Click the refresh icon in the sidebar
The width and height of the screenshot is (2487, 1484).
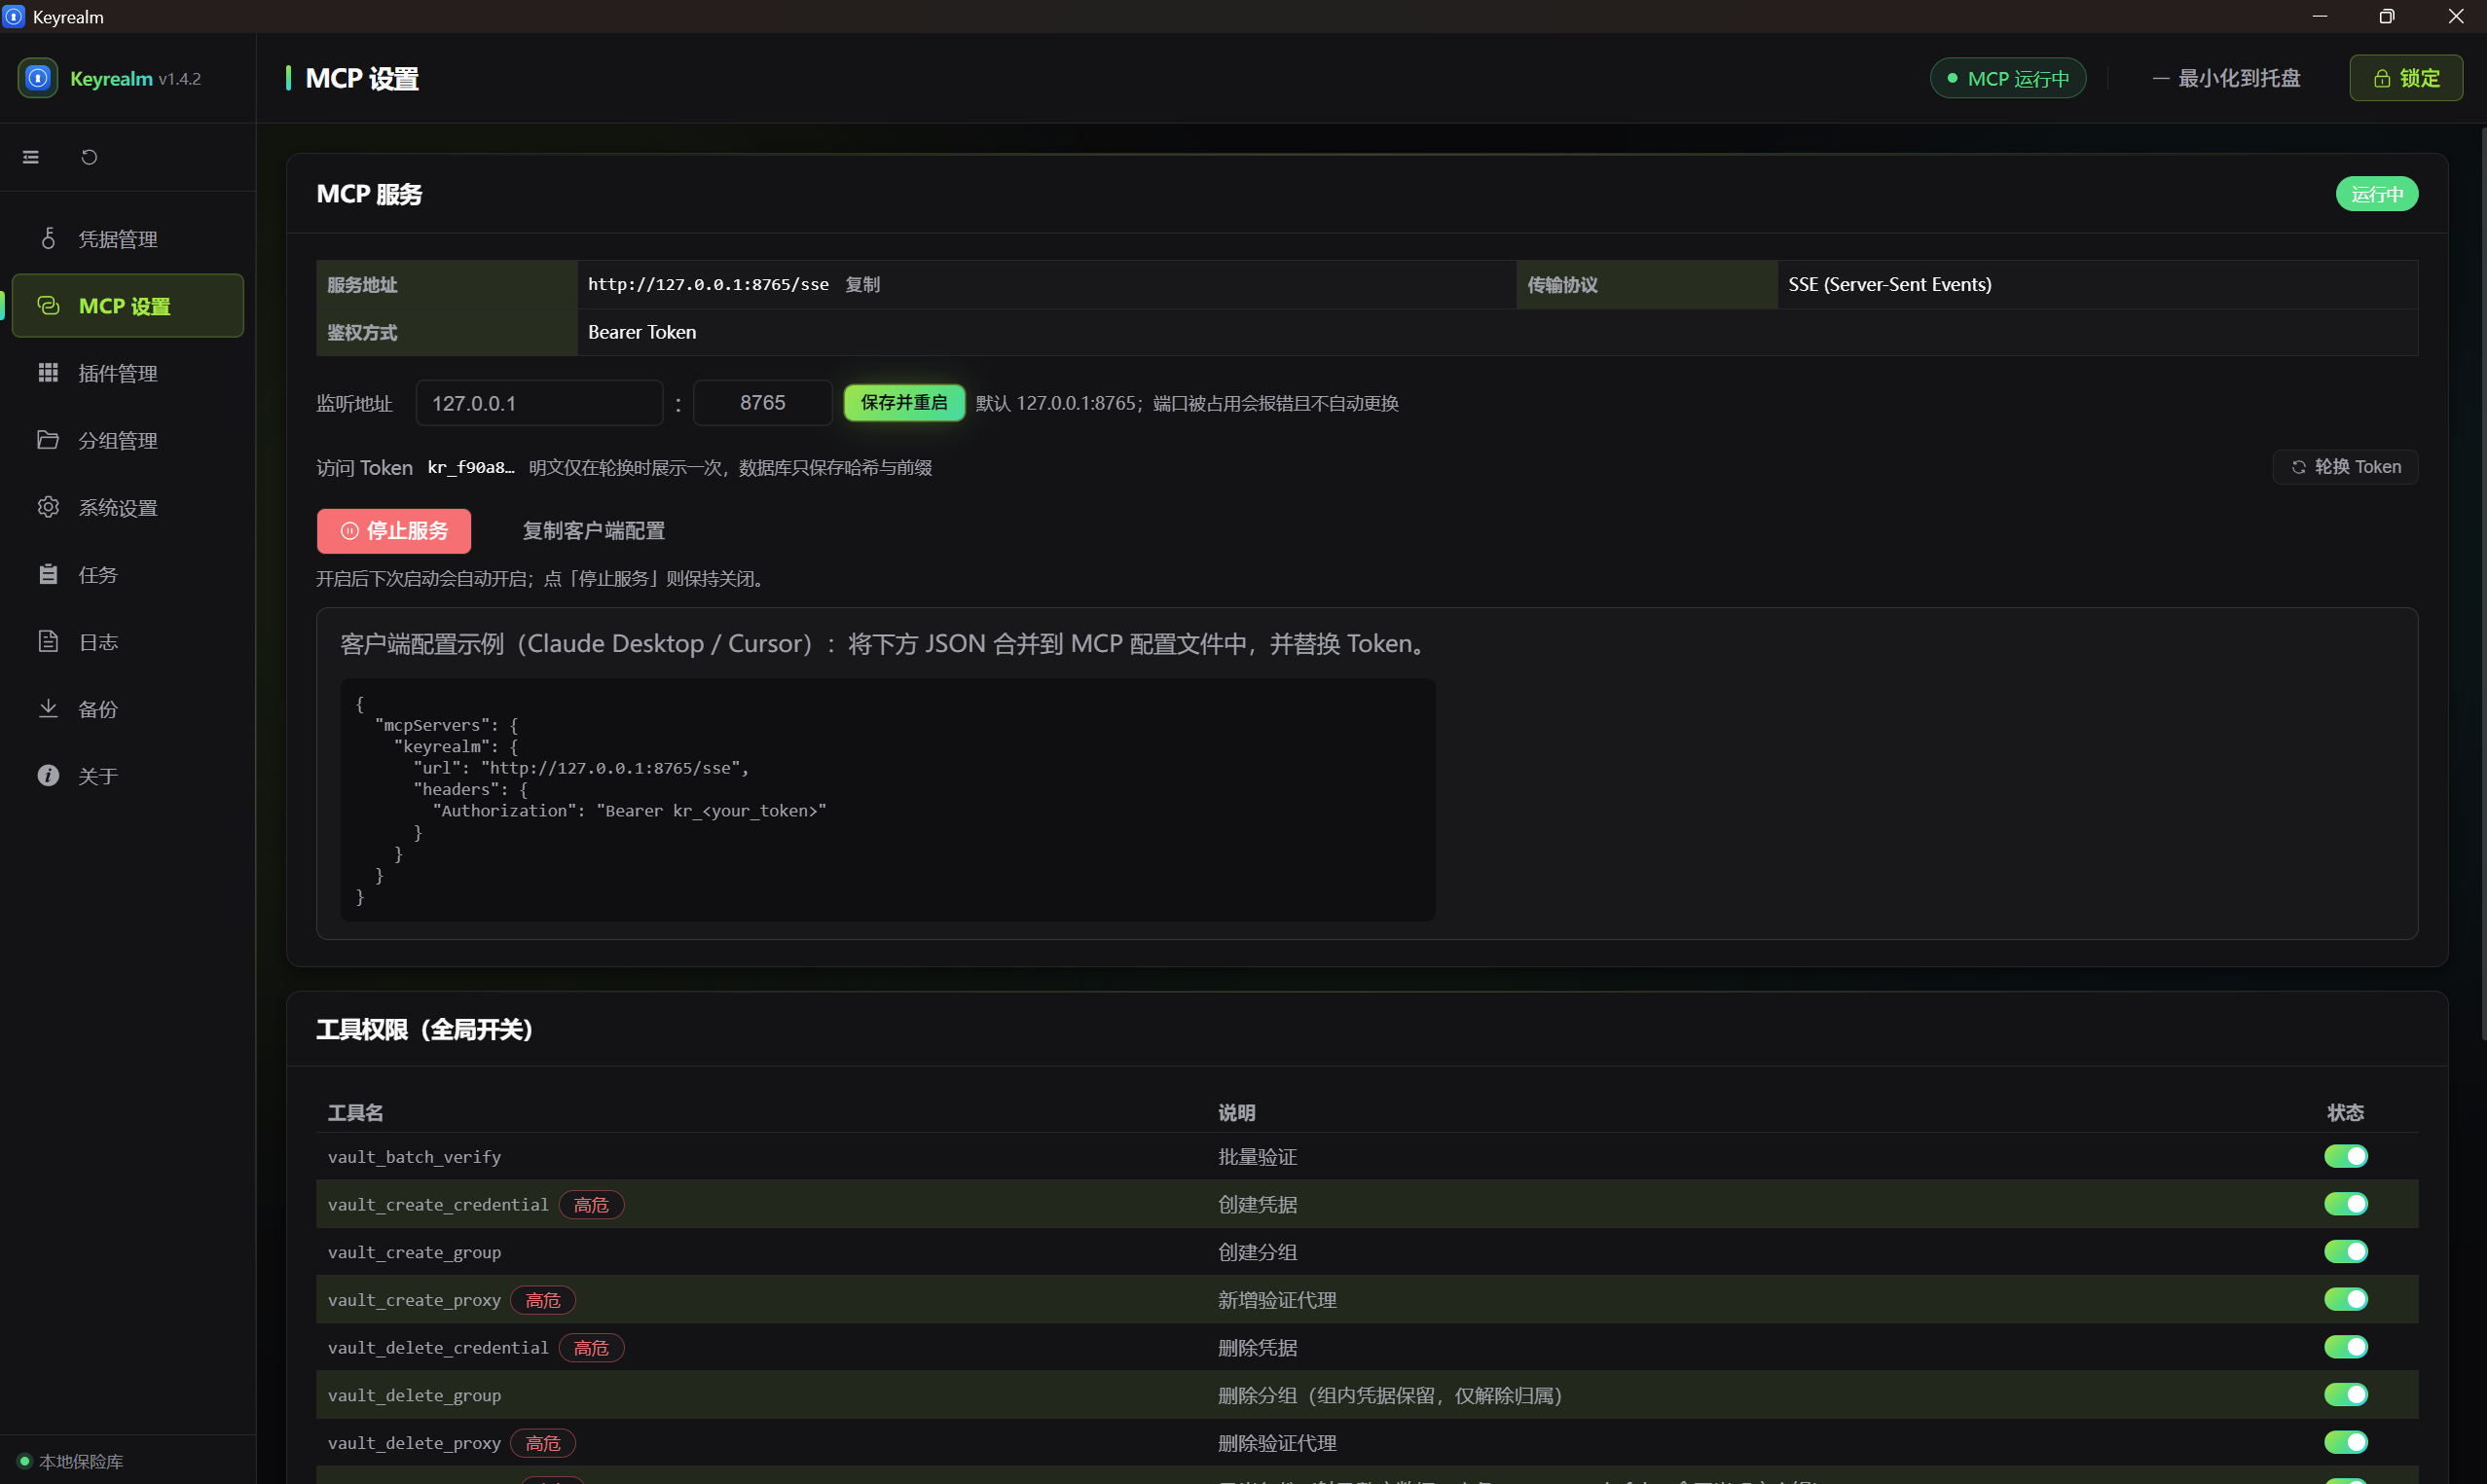[89, 157]
